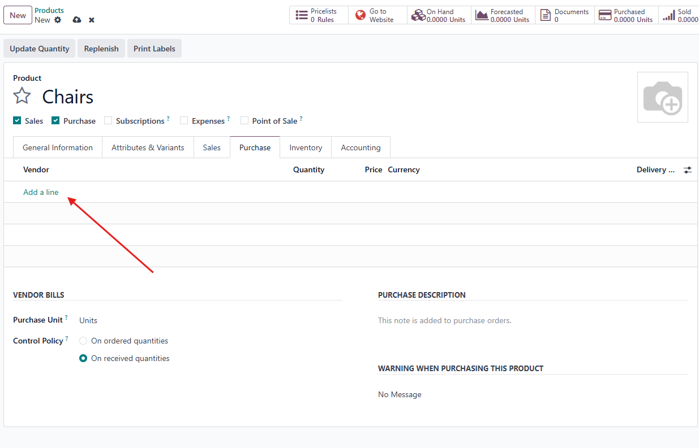The image size is (699, 448).
Task: Click the Update Quantity button
Action: click(40, 49)
